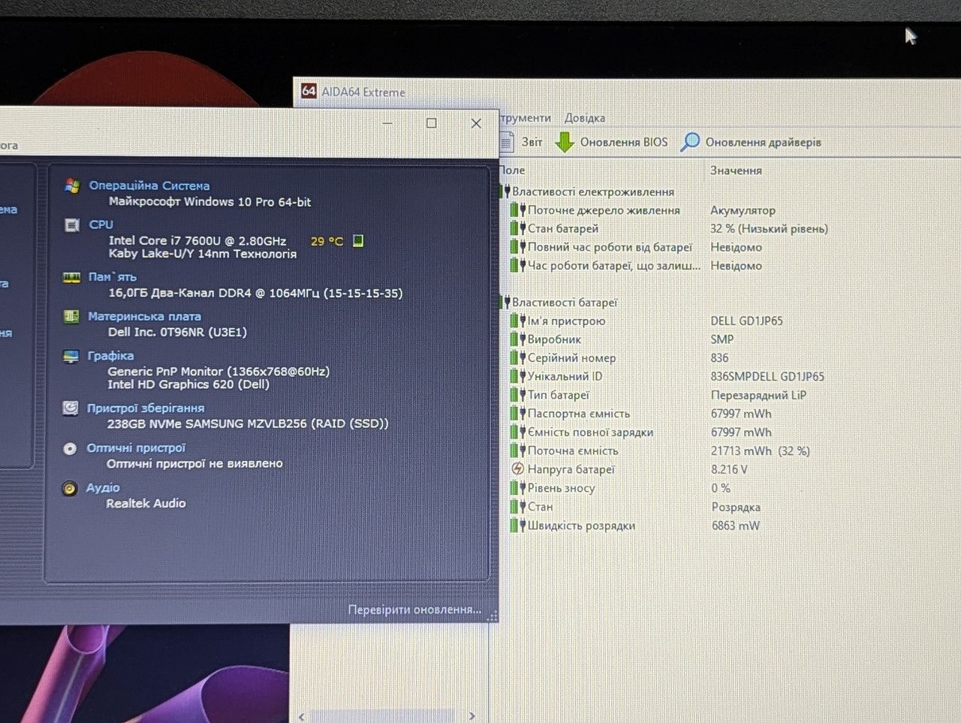Maximize the system summary window
The image size is (961, 723).
[x=431, y=123]
